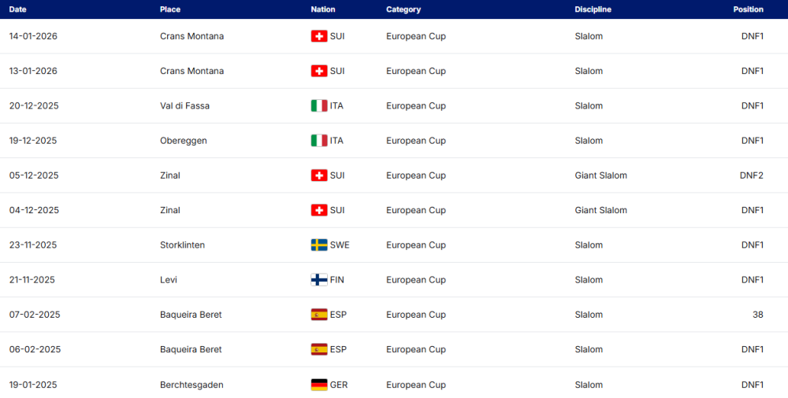This screenshot has width=788, height=398.
Task: Select the 13-01-2026 Crans Montana race
Action: (x=191, y=71)
